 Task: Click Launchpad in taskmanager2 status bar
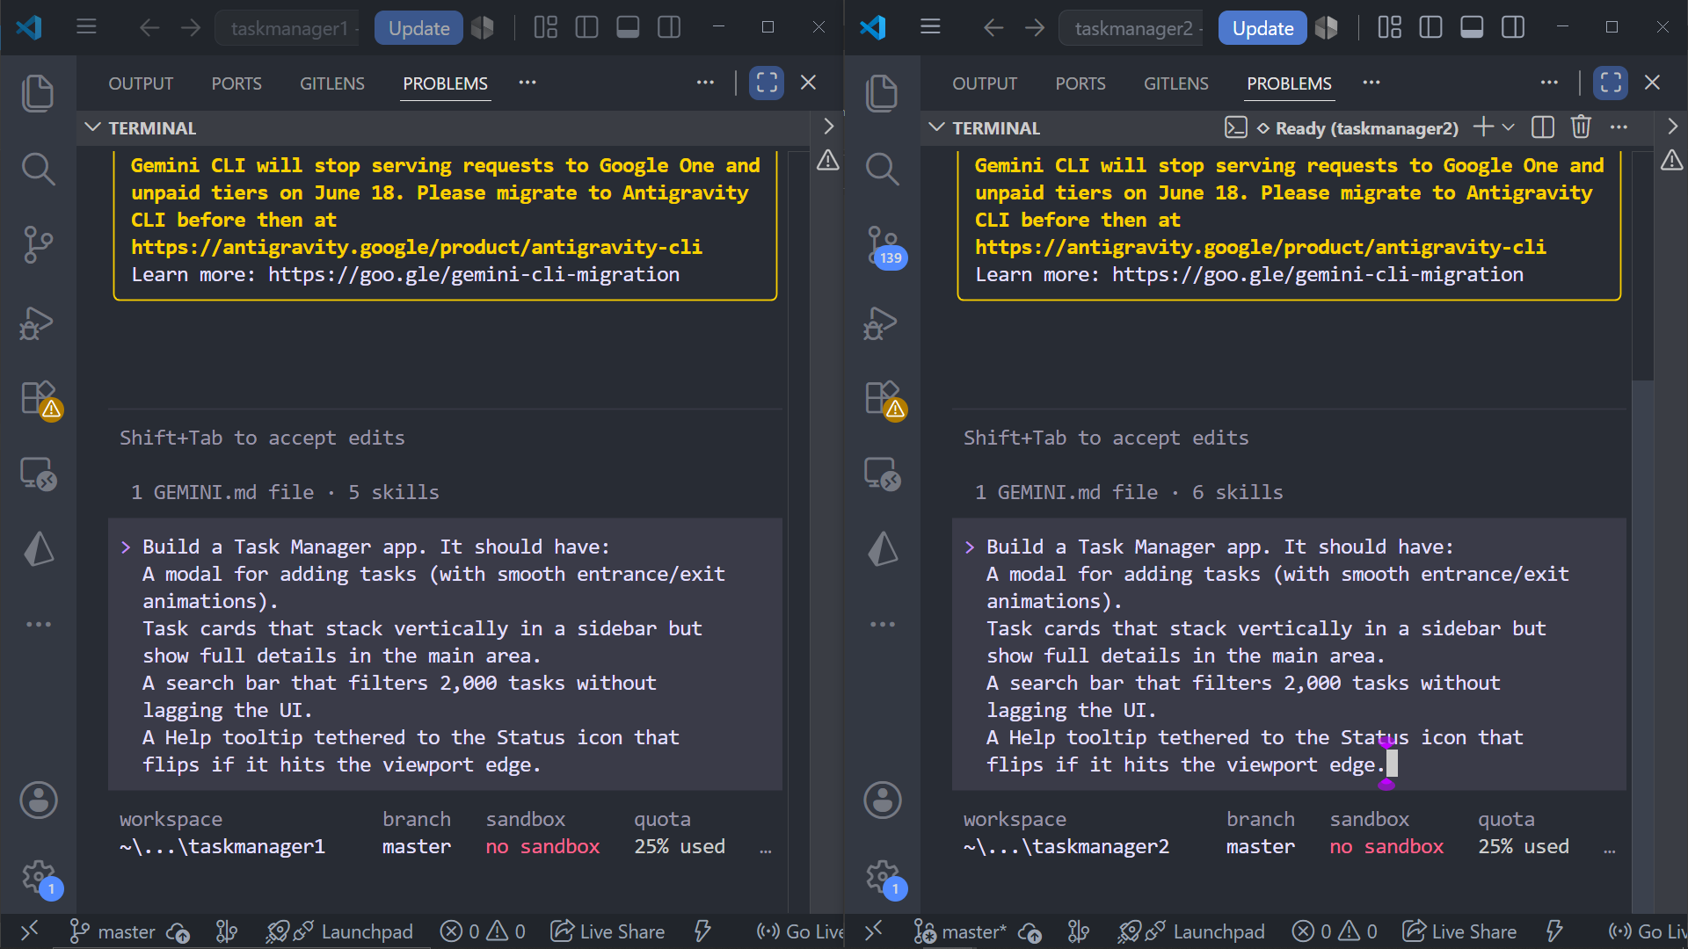click(1191, 931)
